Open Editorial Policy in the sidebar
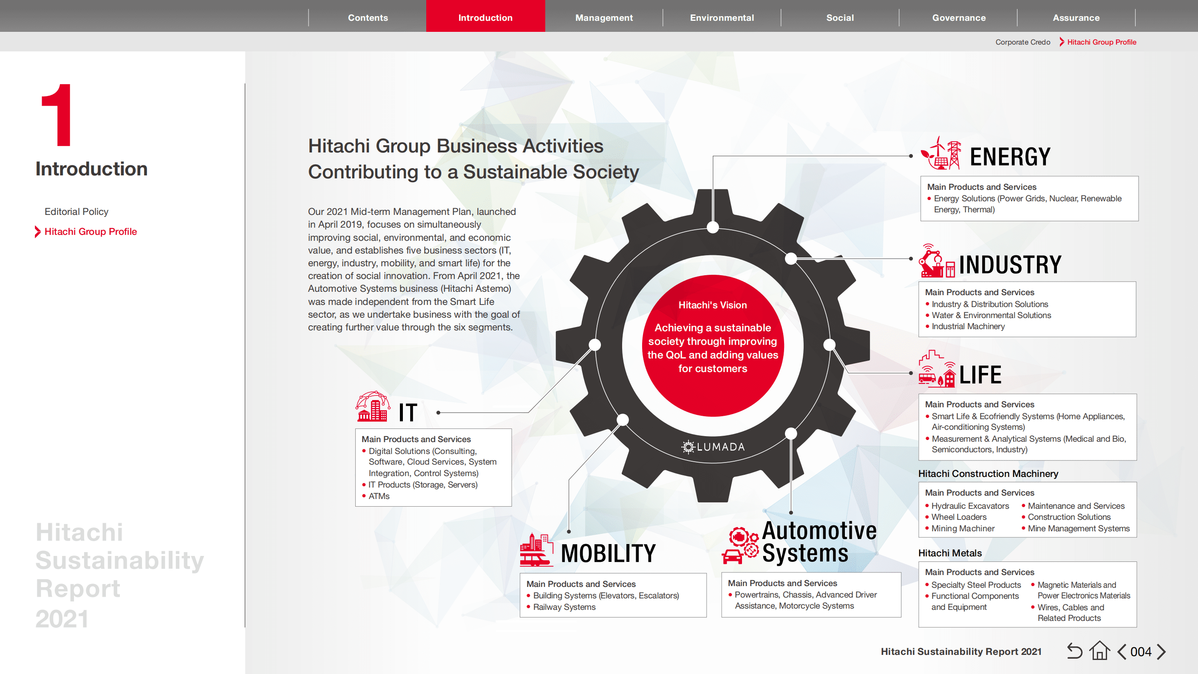This screenshot has height=674, width=1198. point(76,212)
